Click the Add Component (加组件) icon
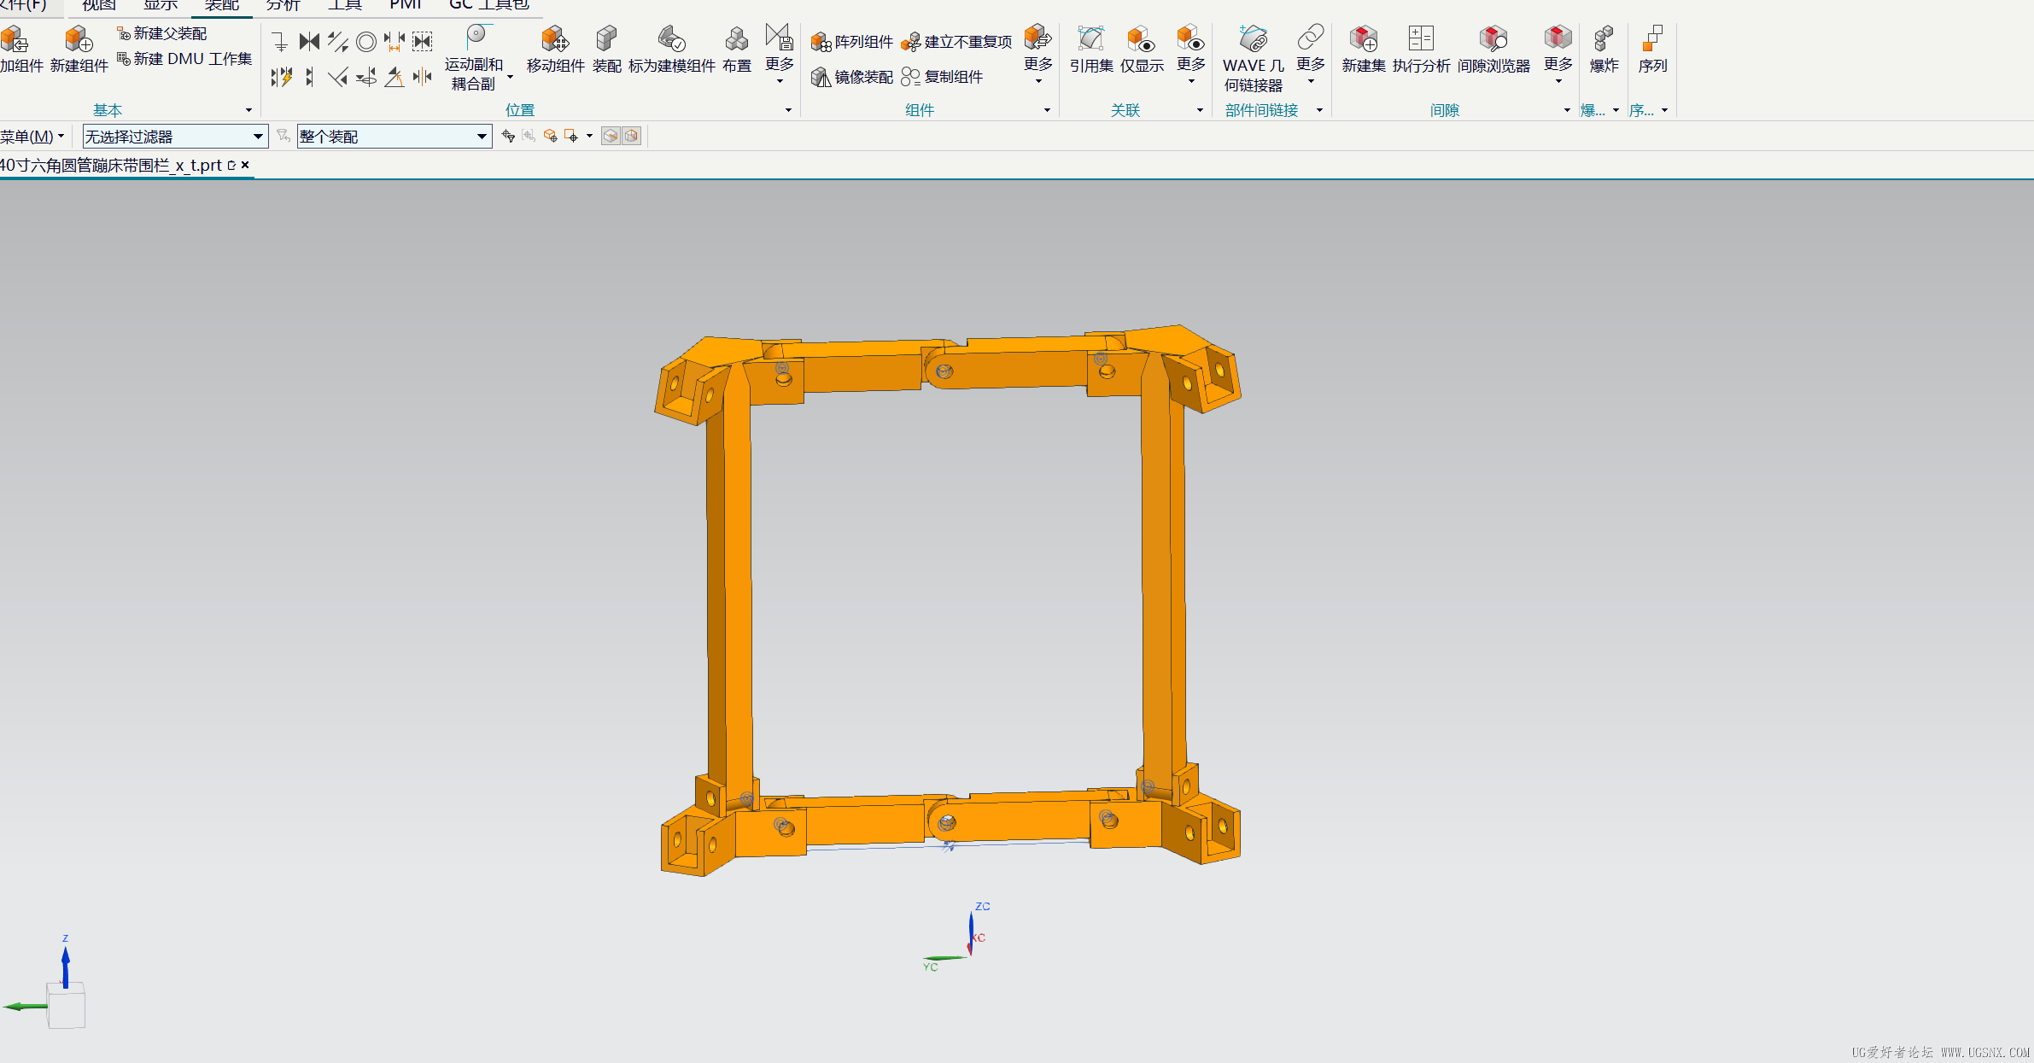The width and height of the screenshot is (2034, 1063). (15, 39)
